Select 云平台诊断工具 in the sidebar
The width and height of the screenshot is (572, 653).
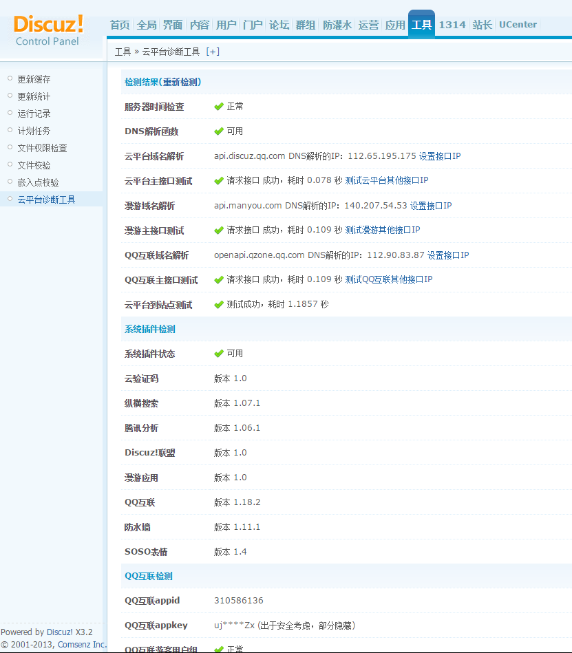point(47,200)
